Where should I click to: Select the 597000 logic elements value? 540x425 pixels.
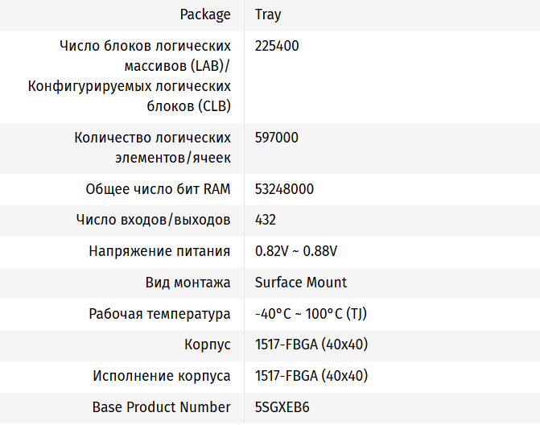click(x=277, y=138)
